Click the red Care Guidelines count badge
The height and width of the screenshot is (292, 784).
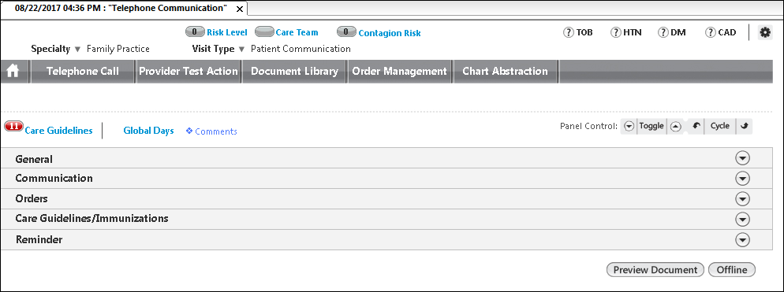[x=13, y=126]
